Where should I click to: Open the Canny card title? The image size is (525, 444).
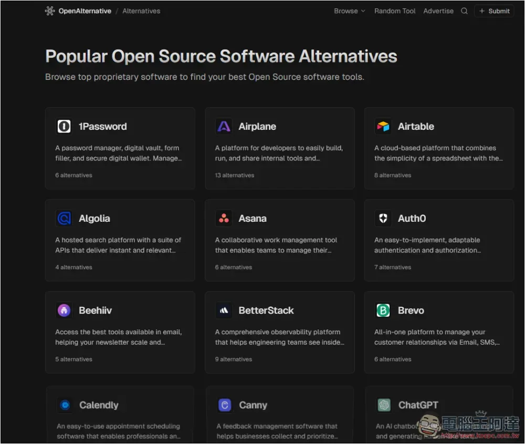253,405
